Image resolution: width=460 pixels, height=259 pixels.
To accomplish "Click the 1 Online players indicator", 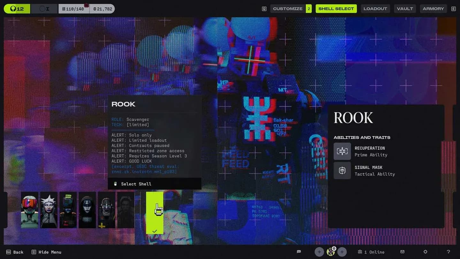I will point(371,252).
